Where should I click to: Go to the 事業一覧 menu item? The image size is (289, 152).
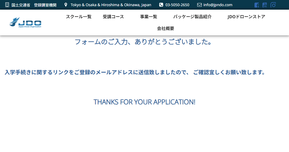point(149,17)
